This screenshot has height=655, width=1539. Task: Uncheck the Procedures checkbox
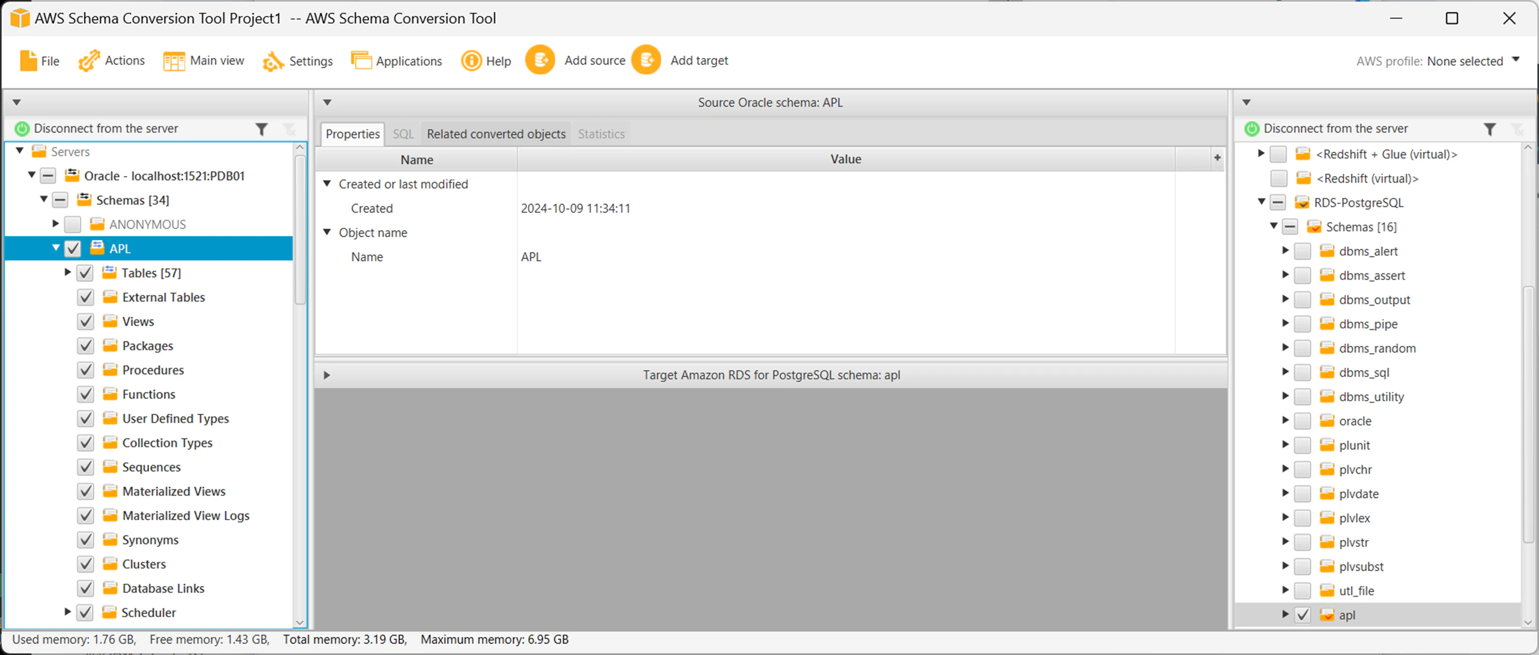click(85, 370)
